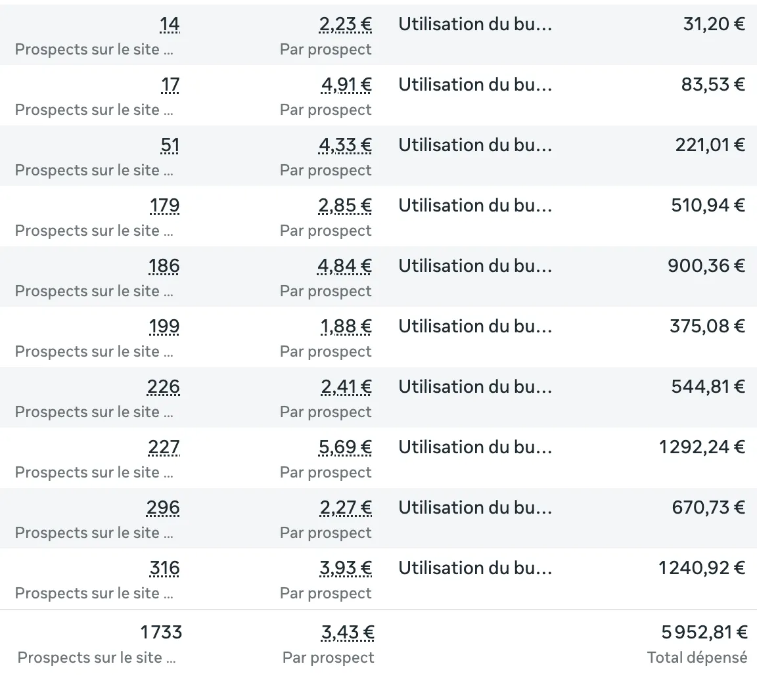
Task: Select the 4,91 € cost per prospect
Action: 345,85
